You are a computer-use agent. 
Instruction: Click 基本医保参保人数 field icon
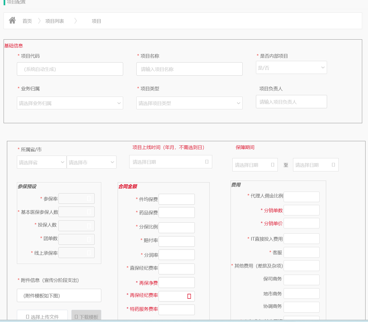(89, 212)
